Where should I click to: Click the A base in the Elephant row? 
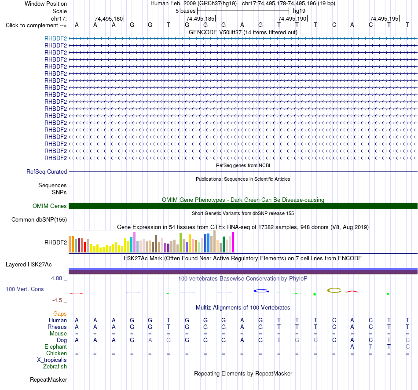(x=352, y=346)
